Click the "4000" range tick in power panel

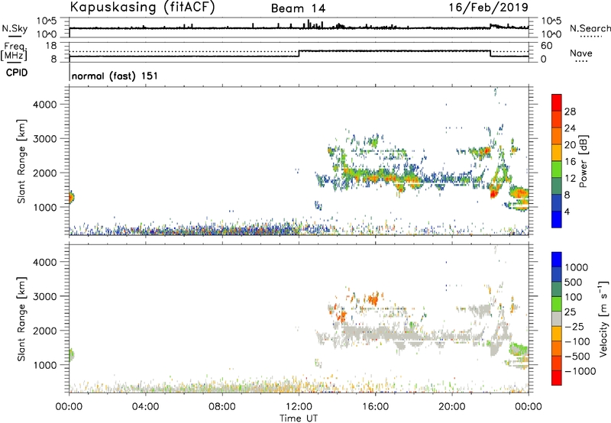coord(45,105)
